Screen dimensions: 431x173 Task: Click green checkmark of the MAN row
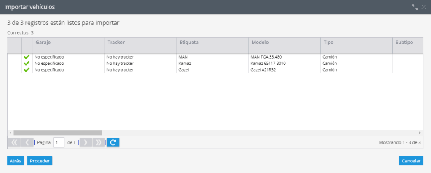[27, 57]
